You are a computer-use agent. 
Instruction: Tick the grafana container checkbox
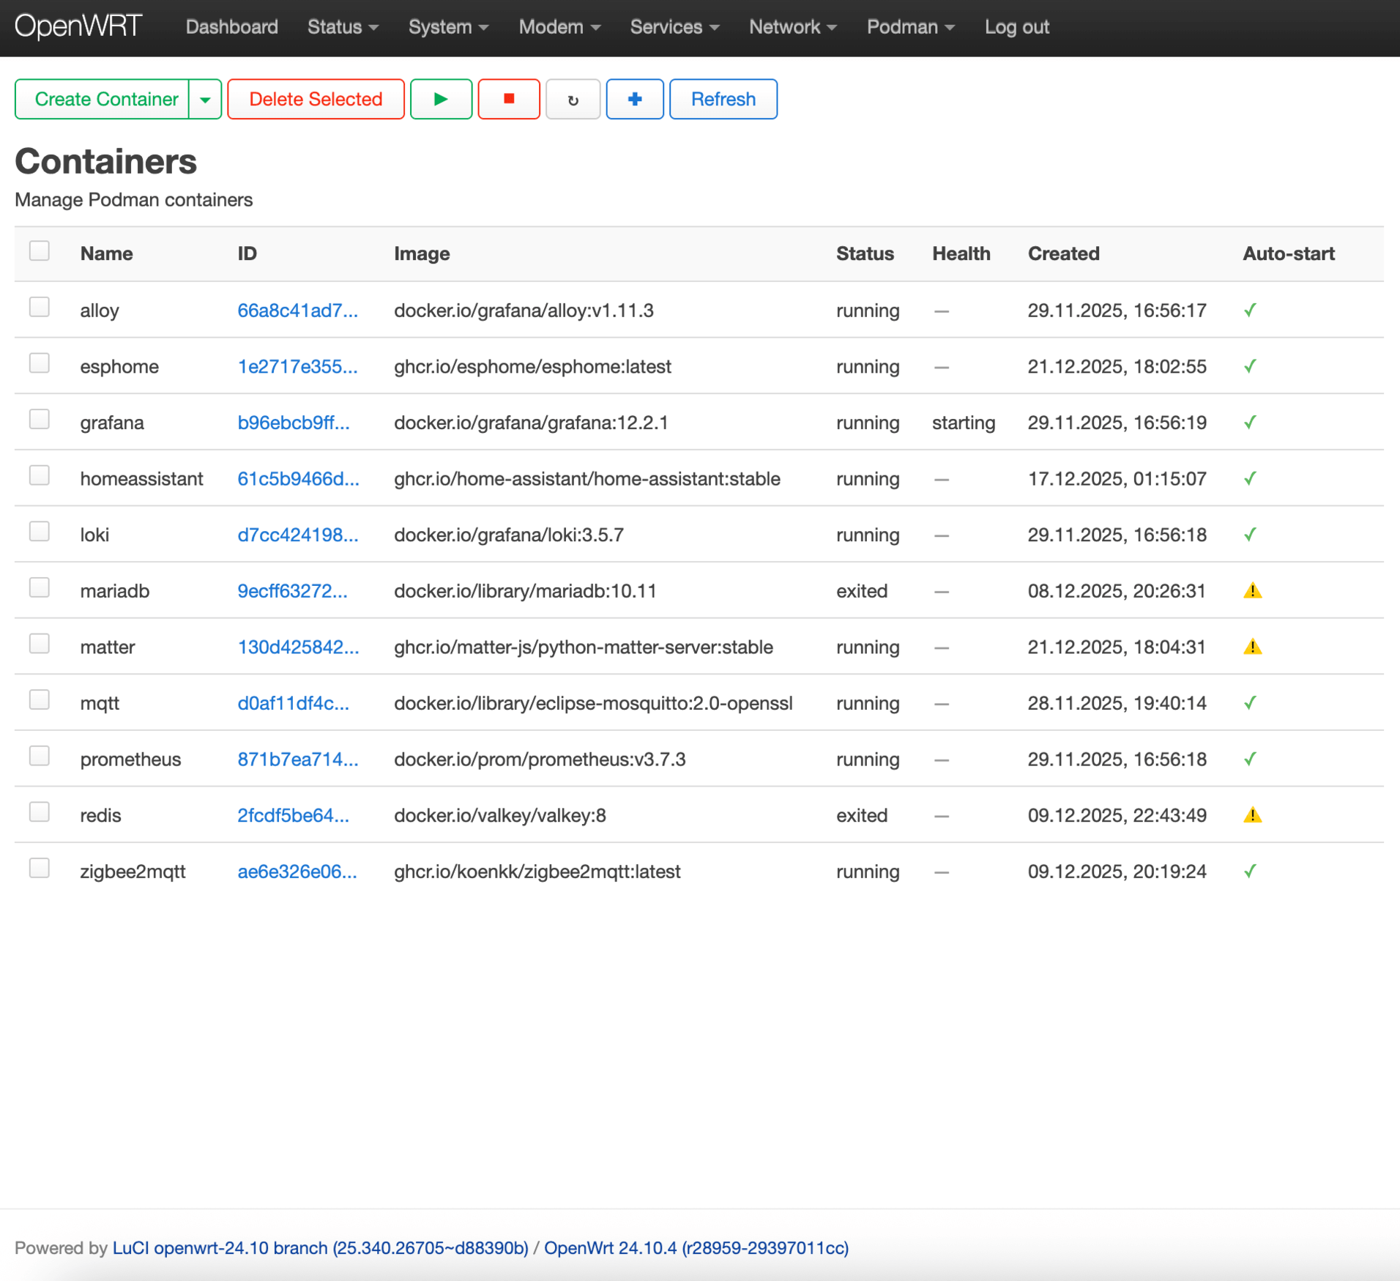40,420
